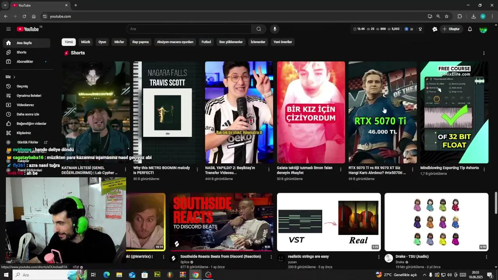Select the Son yüklenenler chip
Screen dimensions: 498x280
click(231, 42)
